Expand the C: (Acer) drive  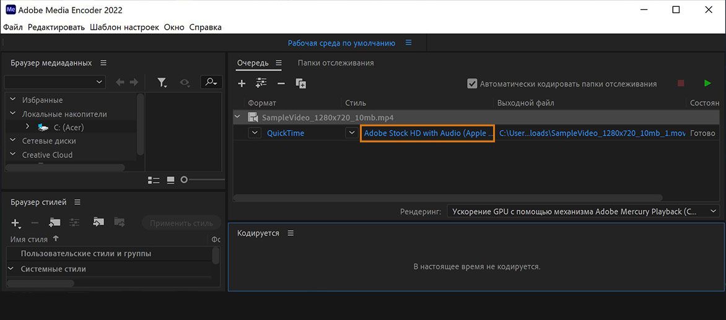pyautogui.click(x=27, y=127)
